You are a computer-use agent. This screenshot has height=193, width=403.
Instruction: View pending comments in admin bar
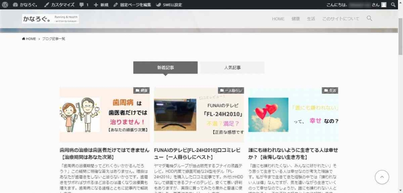coord(83,5)
